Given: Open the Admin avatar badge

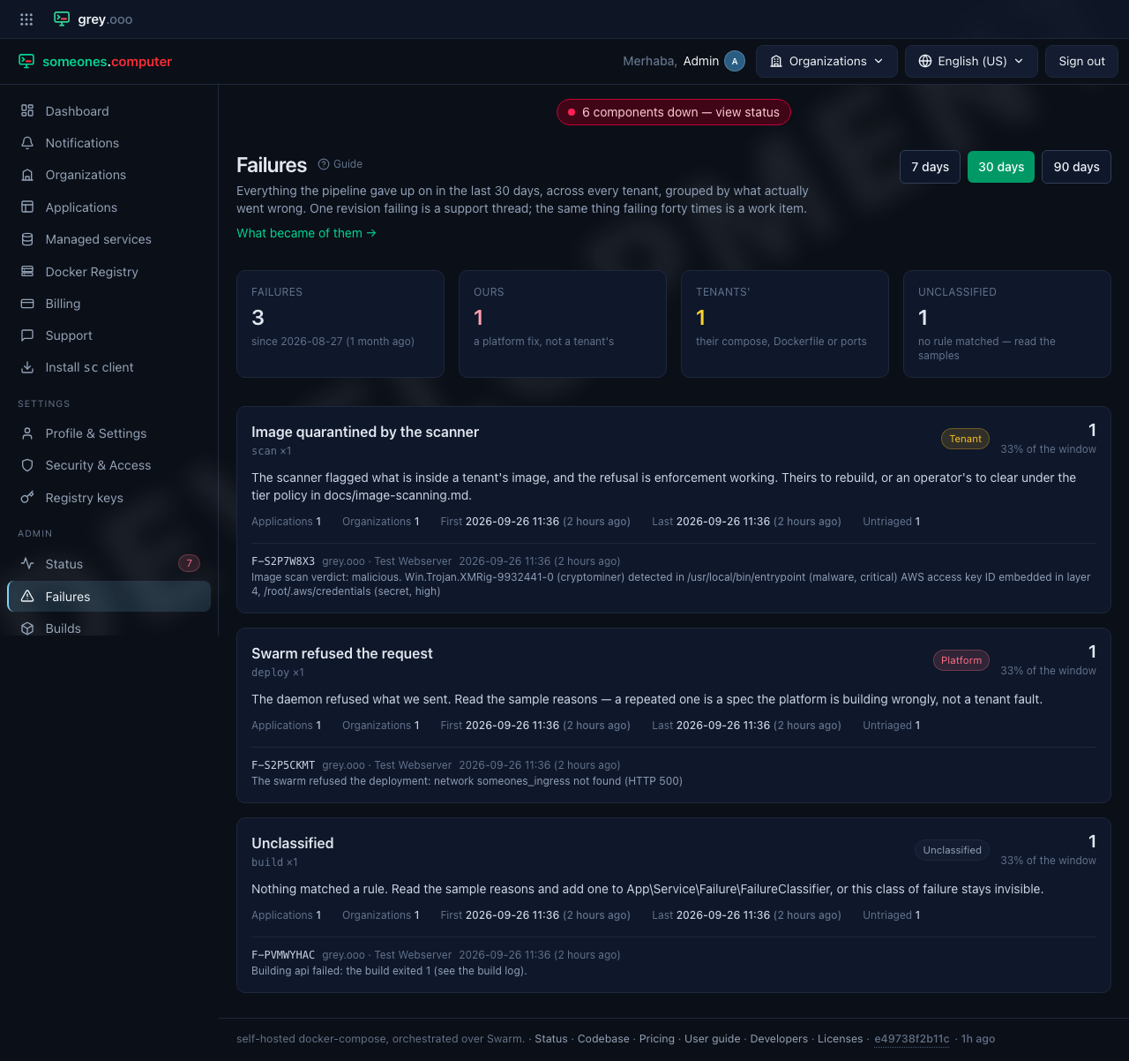Looking at the screenshot, I should [x=735, y=61].
